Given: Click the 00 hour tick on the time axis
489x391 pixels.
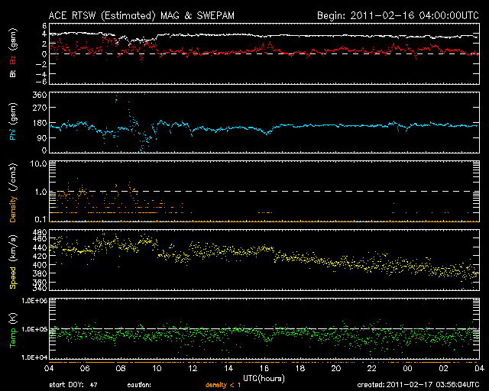Looking at the screenshot, I should click(x=407, y=368).
